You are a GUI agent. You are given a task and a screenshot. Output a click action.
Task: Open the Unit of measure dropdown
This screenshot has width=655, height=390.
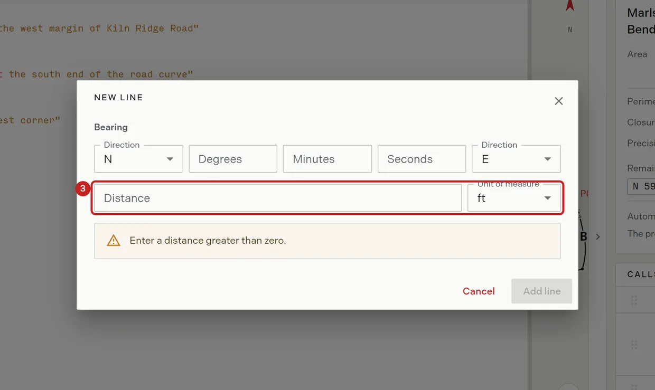point(514,198)
